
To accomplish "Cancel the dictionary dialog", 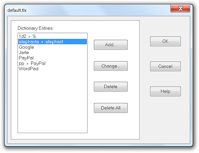I will pos(165,66).
